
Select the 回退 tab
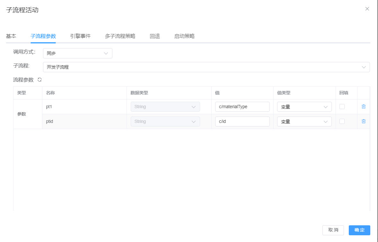tap(155, 36)
